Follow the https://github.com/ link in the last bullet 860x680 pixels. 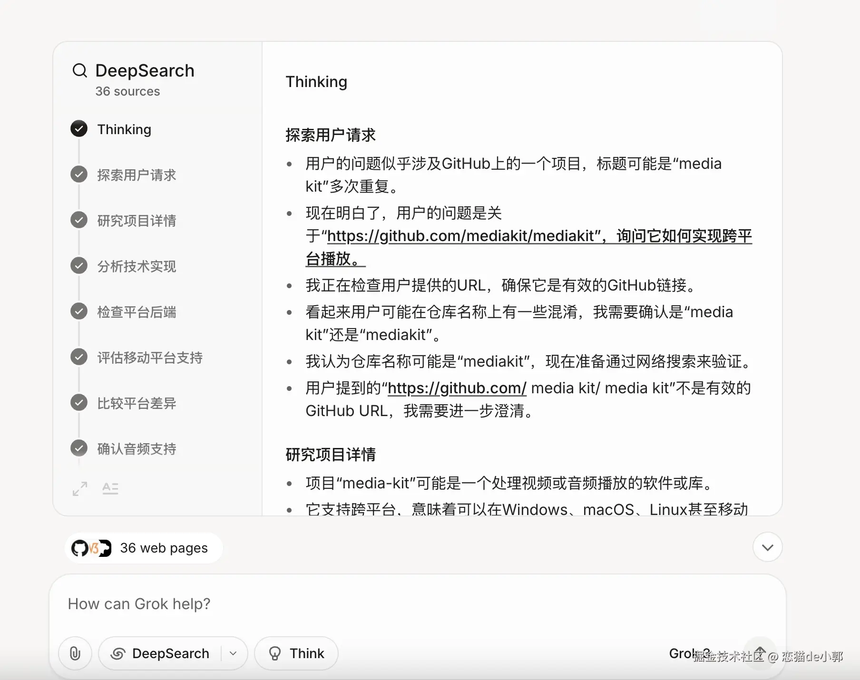(x=457, y=388)
